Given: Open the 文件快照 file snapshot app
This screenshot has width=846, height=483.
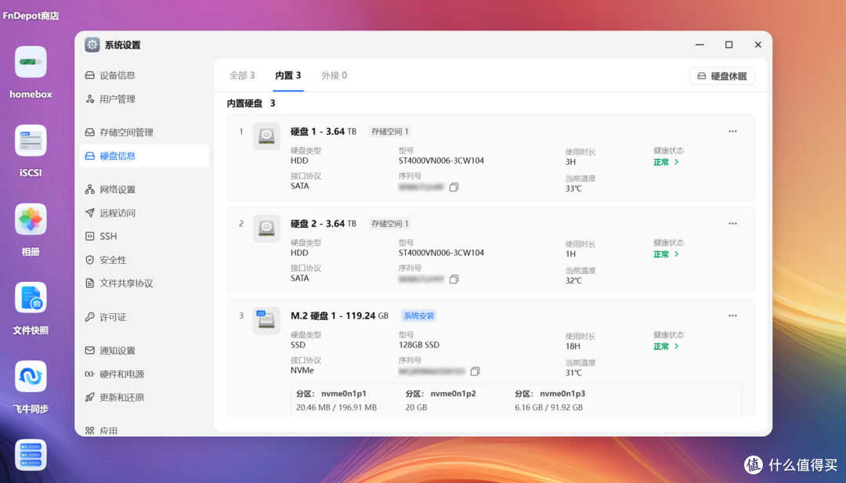Looking at the screenshot, I should pyautogui.click(x=31, y=298).
